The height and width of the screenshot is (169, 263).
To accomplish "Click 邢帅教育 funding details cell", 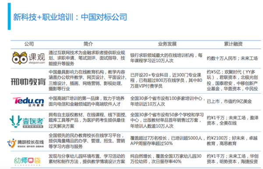I will (232, 81).
